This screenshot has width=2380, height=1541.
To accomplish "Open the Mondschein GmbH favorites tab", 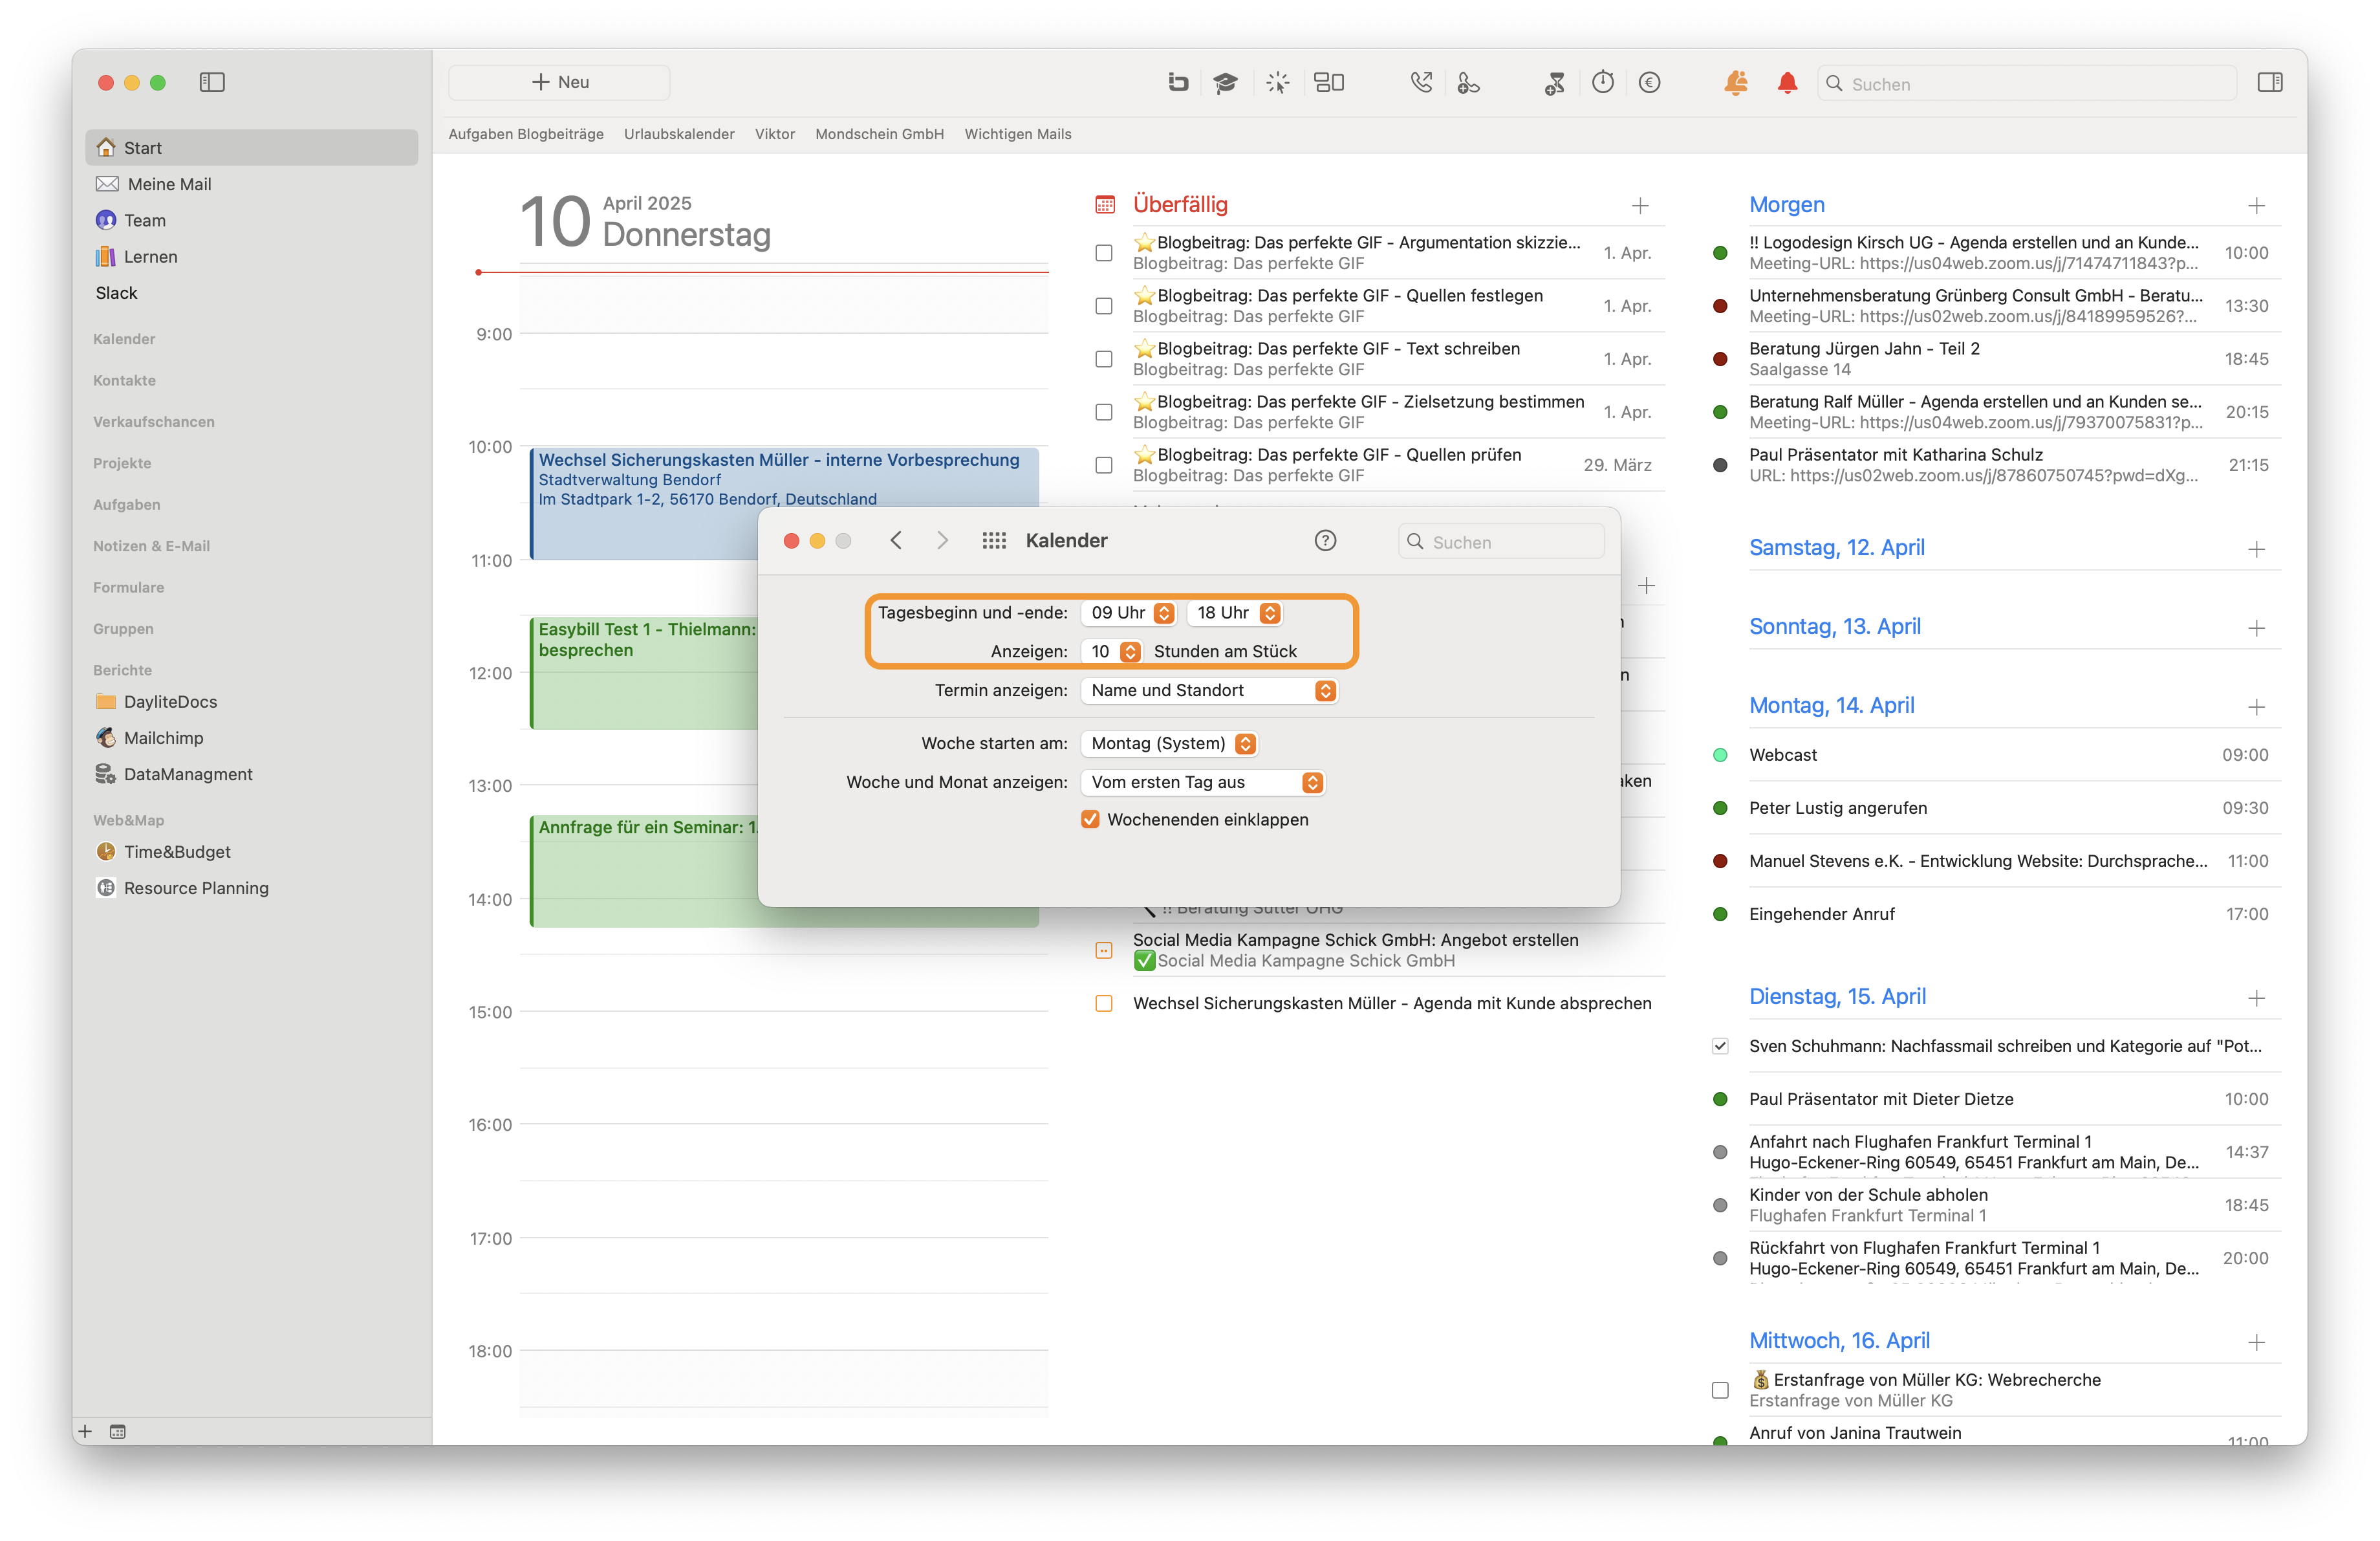I will (879, 134).
